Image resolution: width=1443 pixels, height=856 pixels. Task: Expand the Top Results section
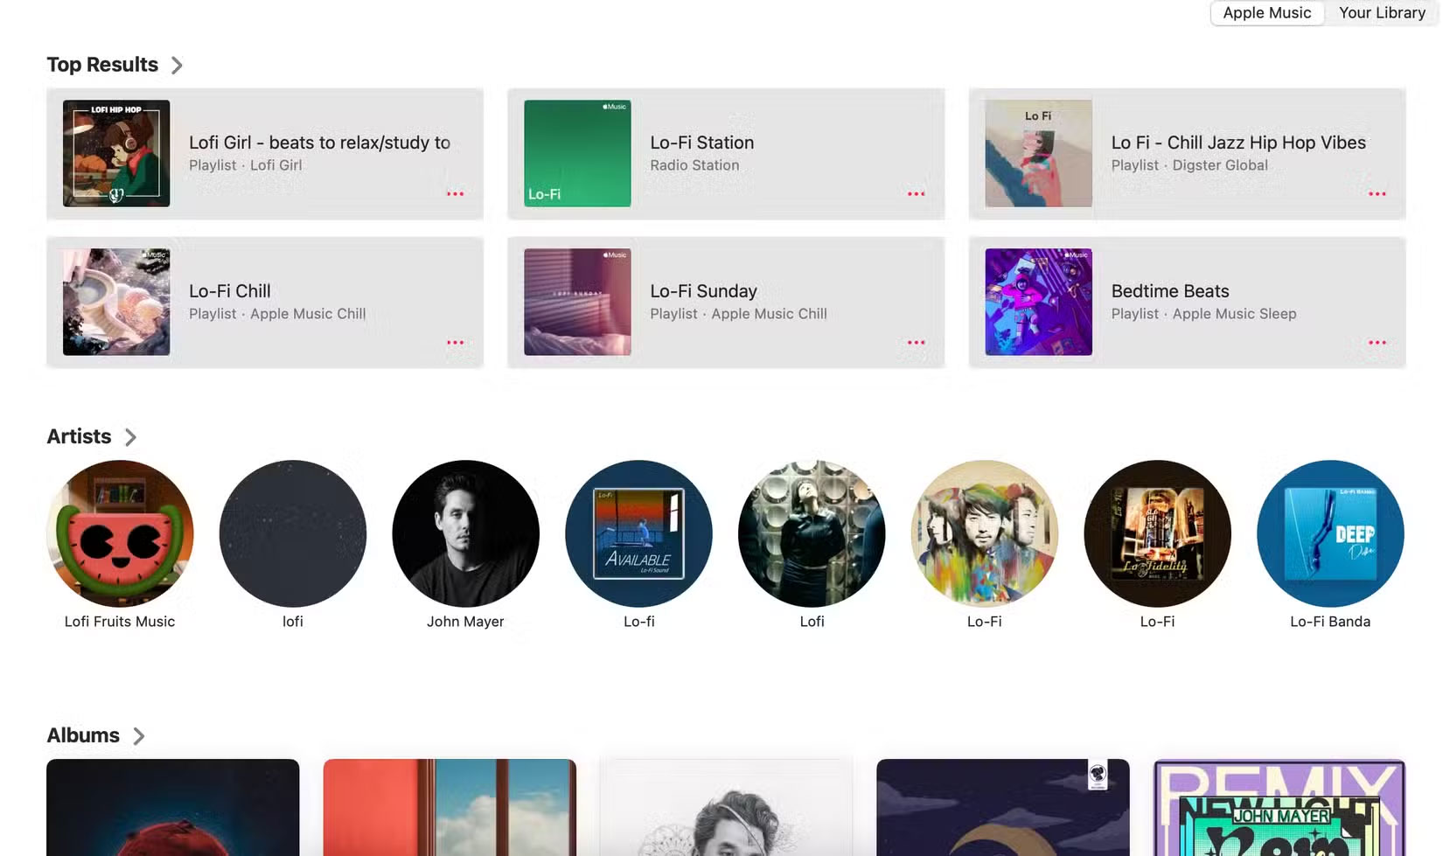coord(177,64)
